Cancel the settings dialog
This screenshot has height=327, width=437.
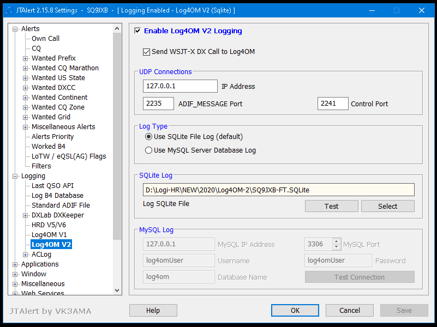coord(350,310)
